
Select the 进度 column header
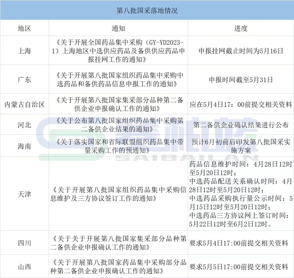pyautogui.click(x=241, y=29)
